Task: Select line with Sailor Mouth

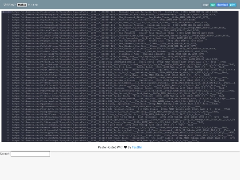Action: [119, 96]
